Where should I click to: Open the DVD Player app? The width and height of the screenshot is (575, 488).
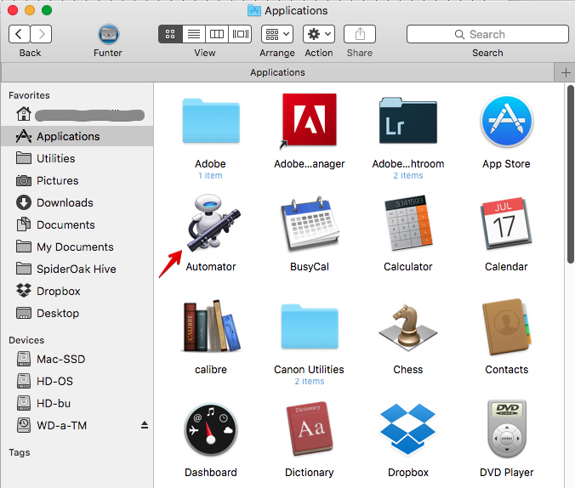coord(506,431)
